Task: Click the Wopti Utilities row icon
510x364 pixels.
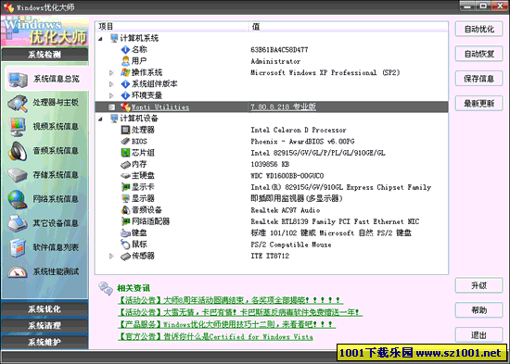Action: coord(125,107)
